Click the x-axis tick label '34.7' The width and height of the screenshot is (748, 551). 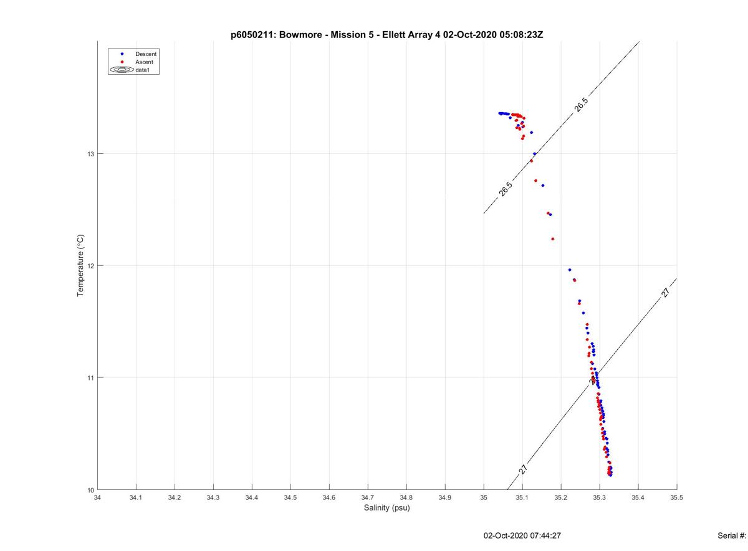pos(368,498)
